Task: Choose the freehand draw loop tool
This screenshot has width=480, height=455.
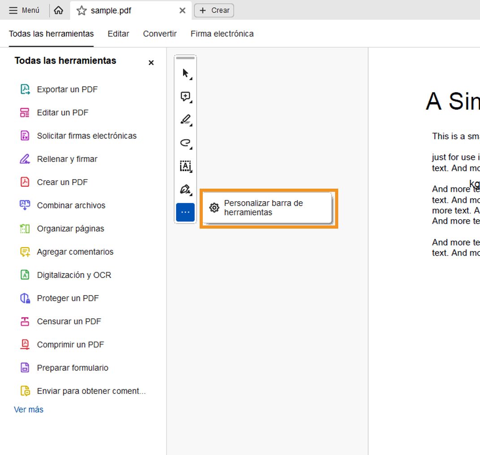Action: click(x=186, y=143)
